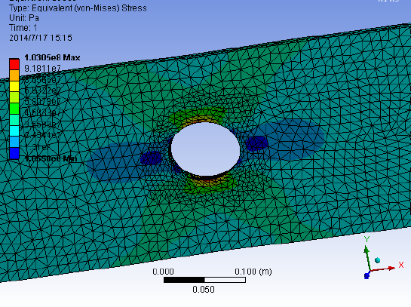Click the 'Unit: Pa' label

pos(24,18)
